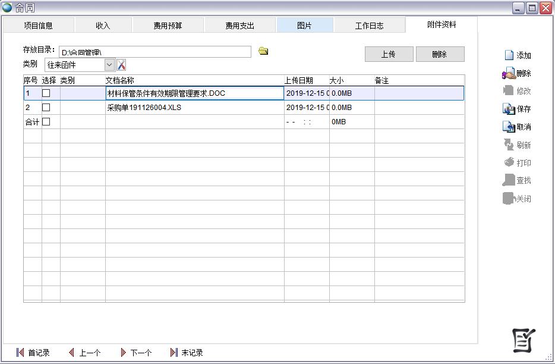The image size is (555, 364).
Task: Select the 工作日志 tab
Action: (x=369, y=26)
